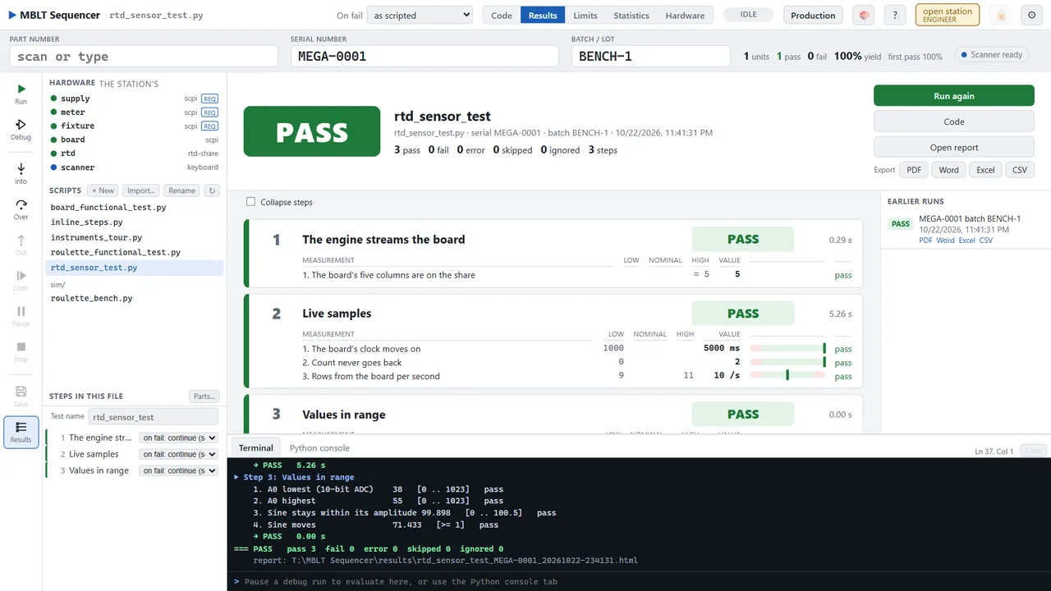This screenshot has height=591, width=1051.
Task: Click the Step Over icon
Action: [x=21, y=209]
